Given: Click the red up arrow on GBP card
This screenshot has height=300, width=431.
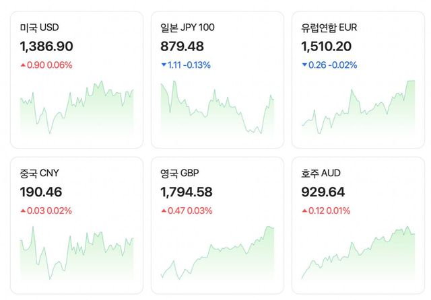Looking at the screenshot, I should tap(164, 211).
